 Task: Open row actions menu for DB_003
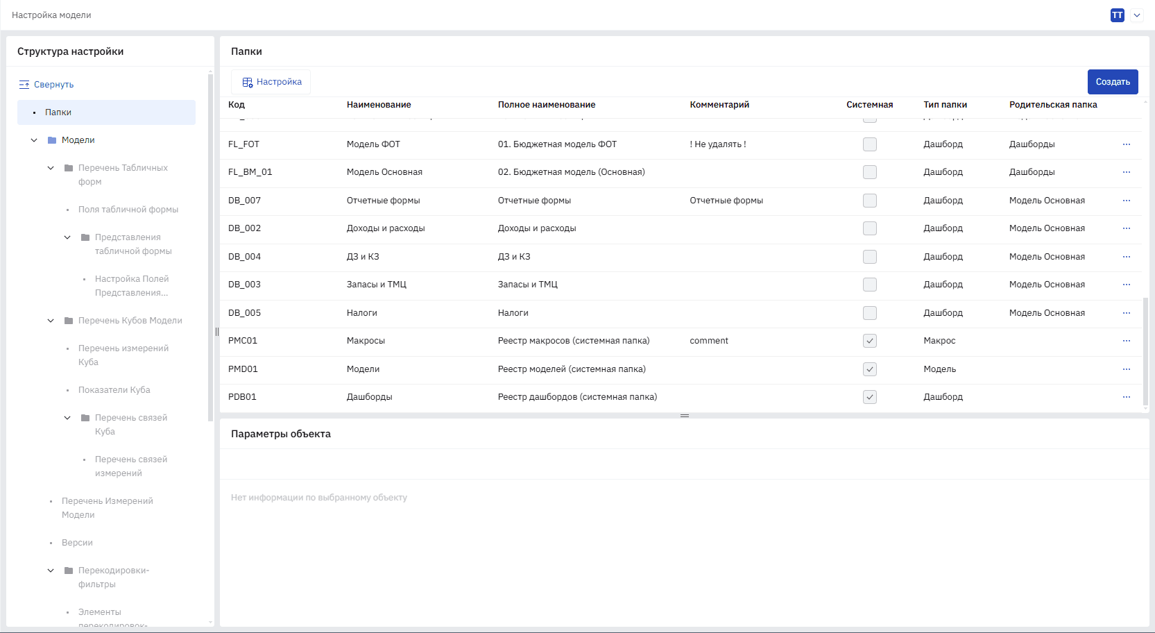pos(1126,285)
